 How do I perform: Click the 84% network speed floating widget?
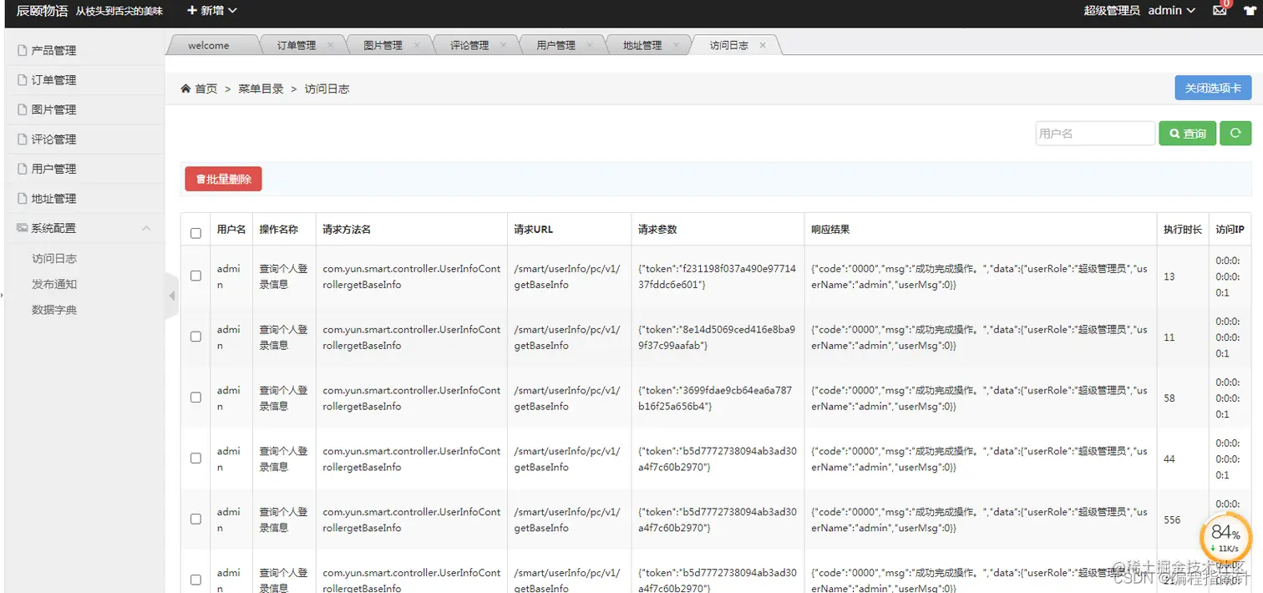(1225, 537)
